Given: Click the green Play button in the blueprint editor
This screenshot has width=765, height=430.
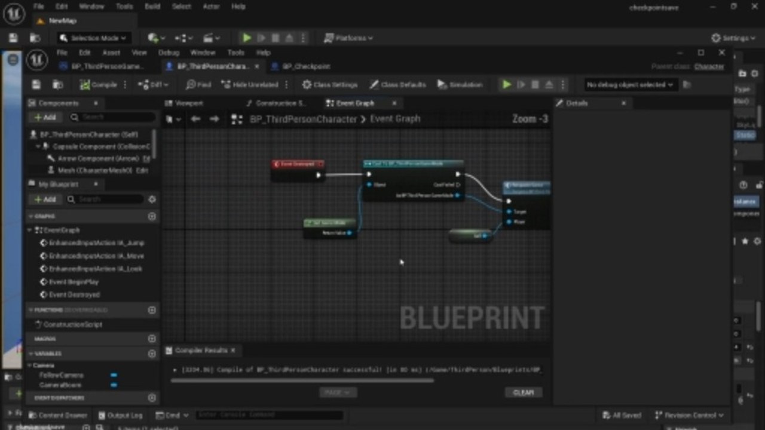Looking at the screenshot, I should [x=506, y=85].
